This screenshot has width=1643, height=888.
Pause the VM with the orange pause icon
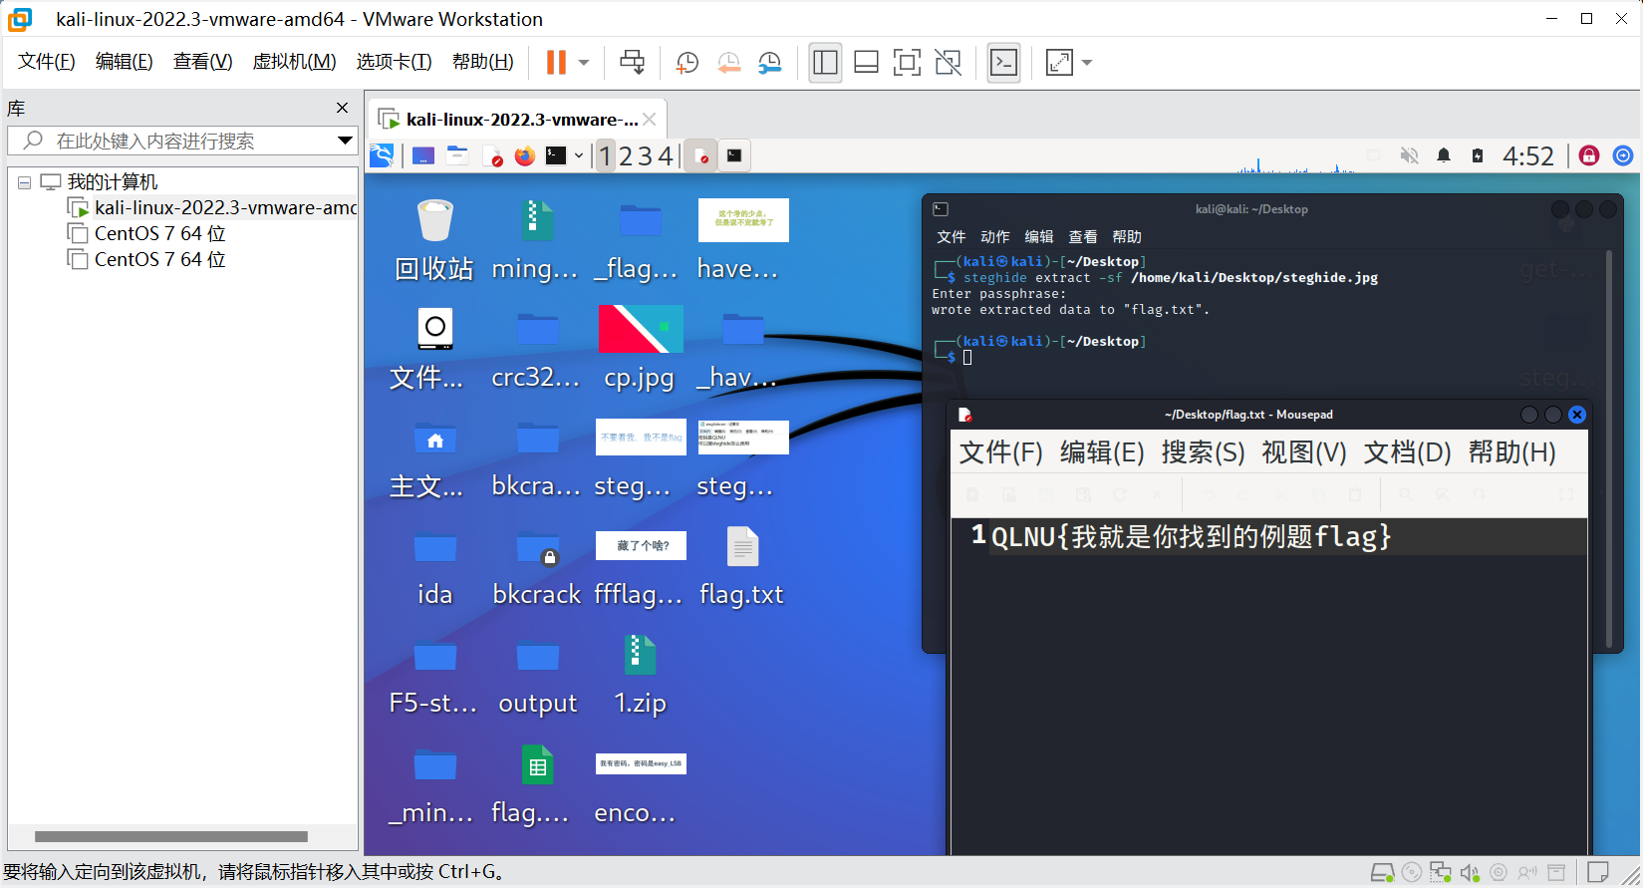(x=556, y=63)
